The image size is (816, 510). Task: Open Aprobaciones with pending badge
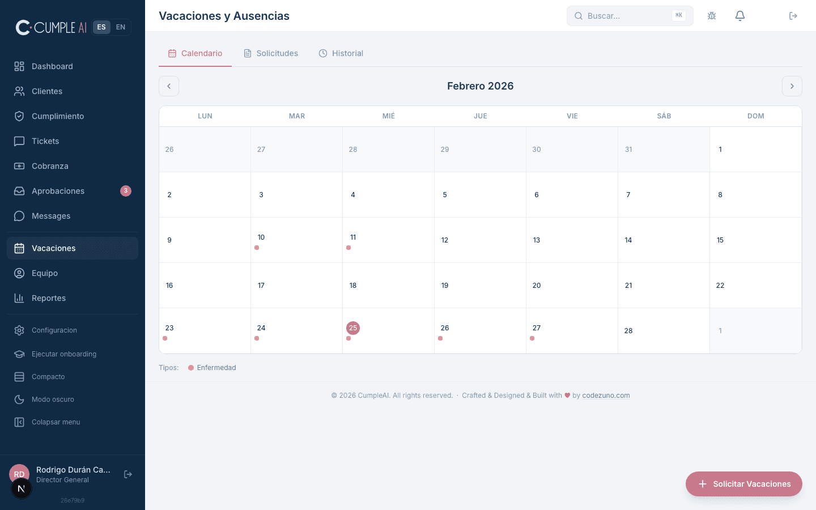58,191
